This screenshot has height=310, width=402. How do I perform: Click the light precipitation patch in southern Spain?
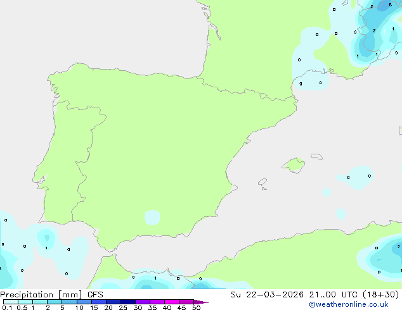click(x=152, y=218)
